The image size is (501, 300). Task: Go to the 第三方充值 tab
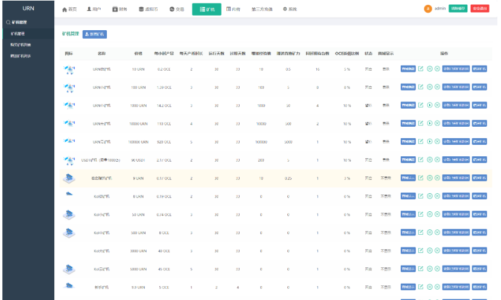263,10
